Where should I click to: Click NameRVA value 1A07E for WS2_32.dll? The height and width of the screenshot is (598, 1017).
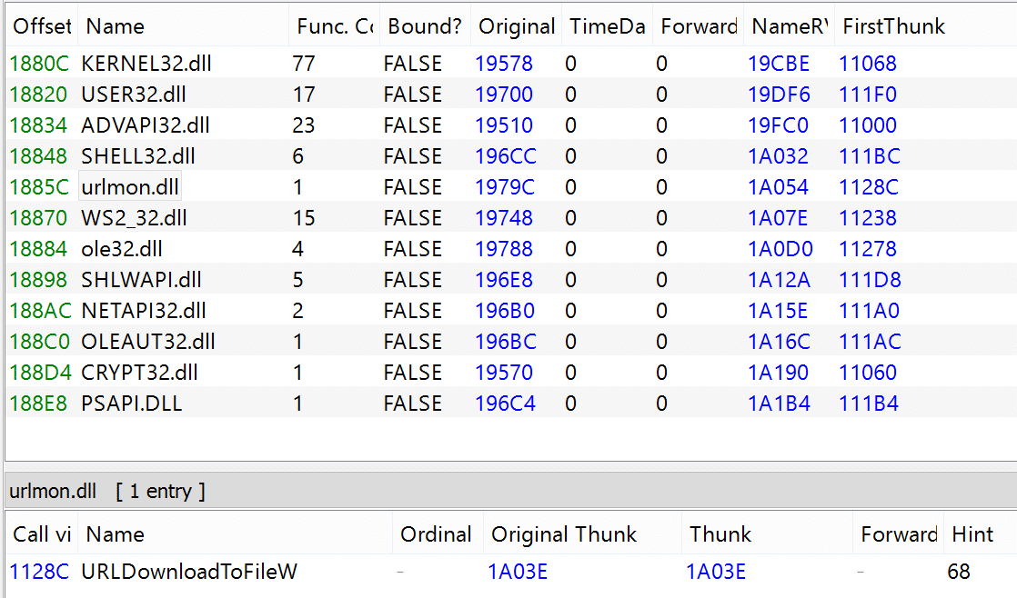pyautogui.click(x=778, y=218)
